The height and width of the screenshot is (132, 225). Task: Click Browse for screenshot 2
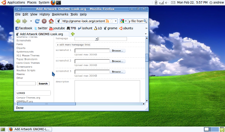118,61
